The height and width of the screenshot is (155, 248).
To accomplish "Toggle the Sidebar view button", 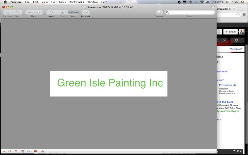I will pos(159,12).
